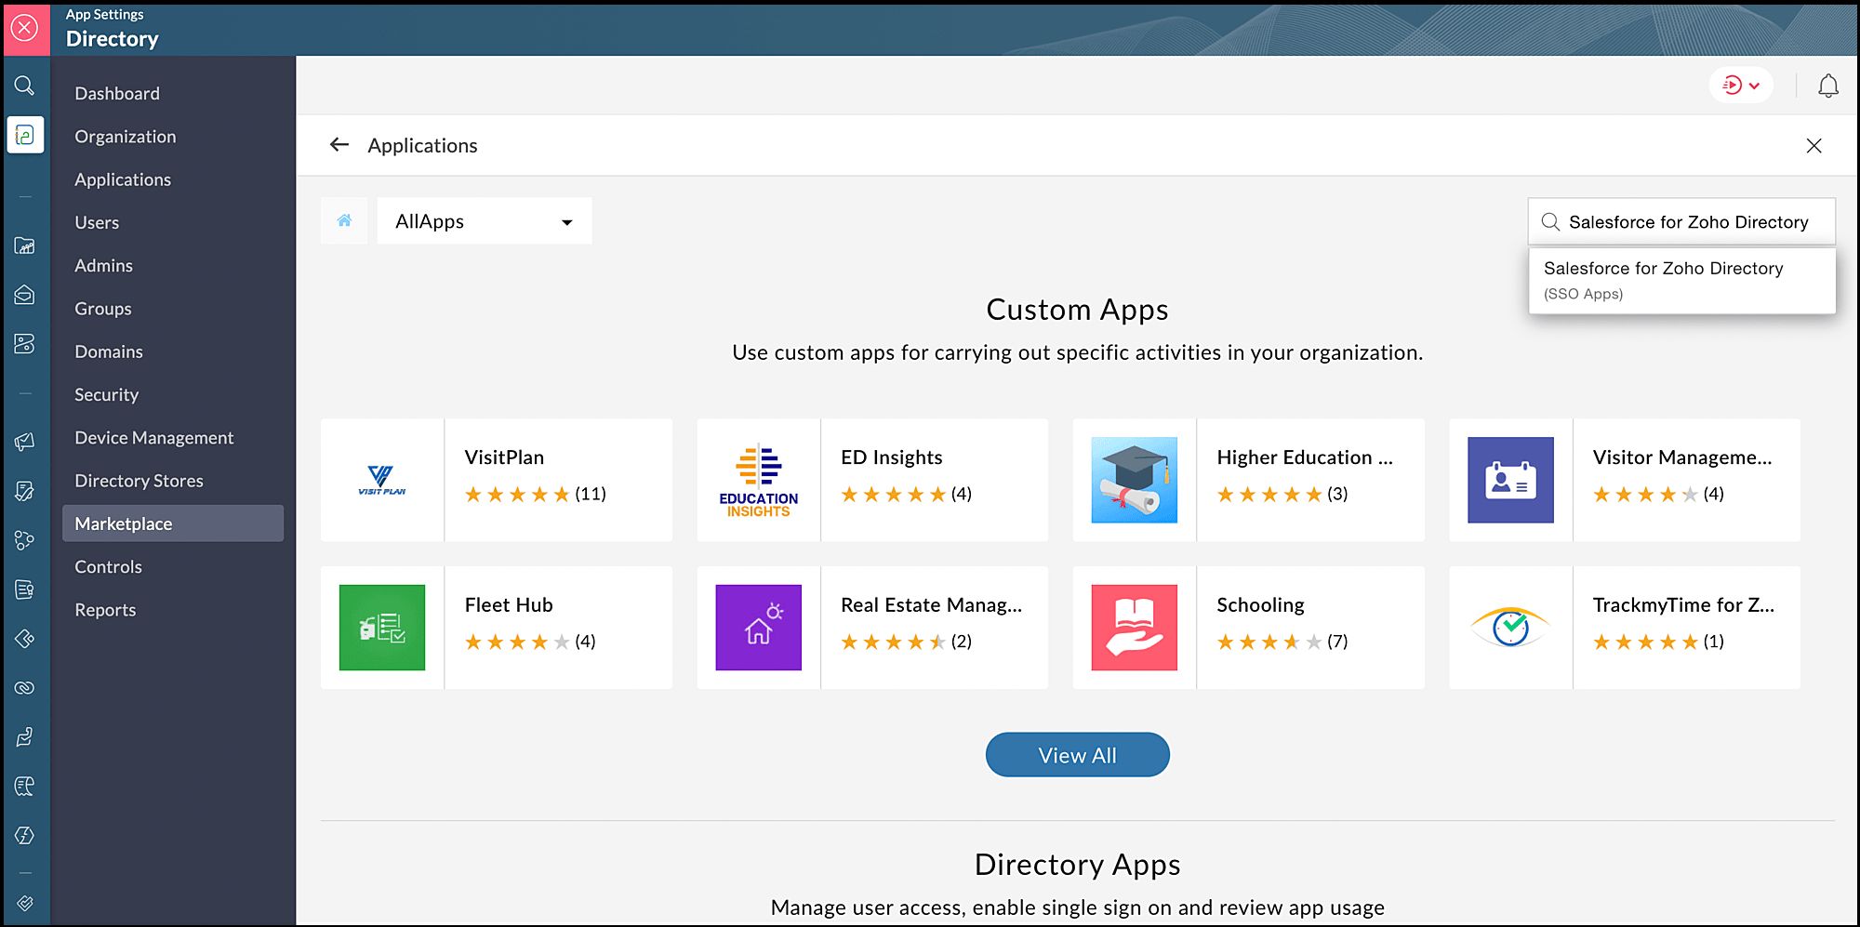
Task: Close App Settings with red X button
Action: 25,28
